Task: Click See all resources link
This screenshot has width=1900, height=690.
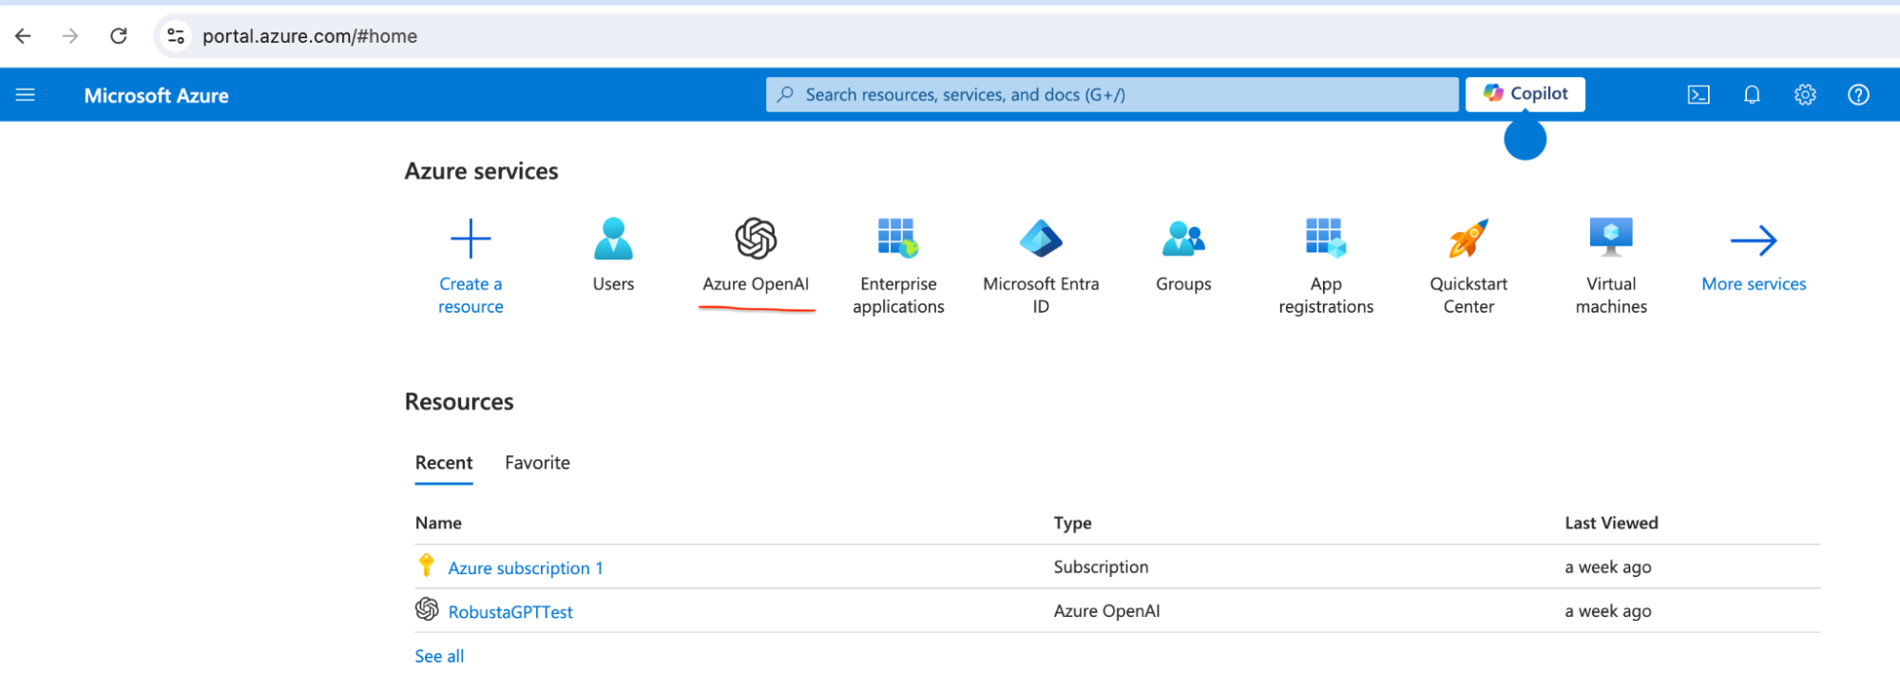Action: 439,656
